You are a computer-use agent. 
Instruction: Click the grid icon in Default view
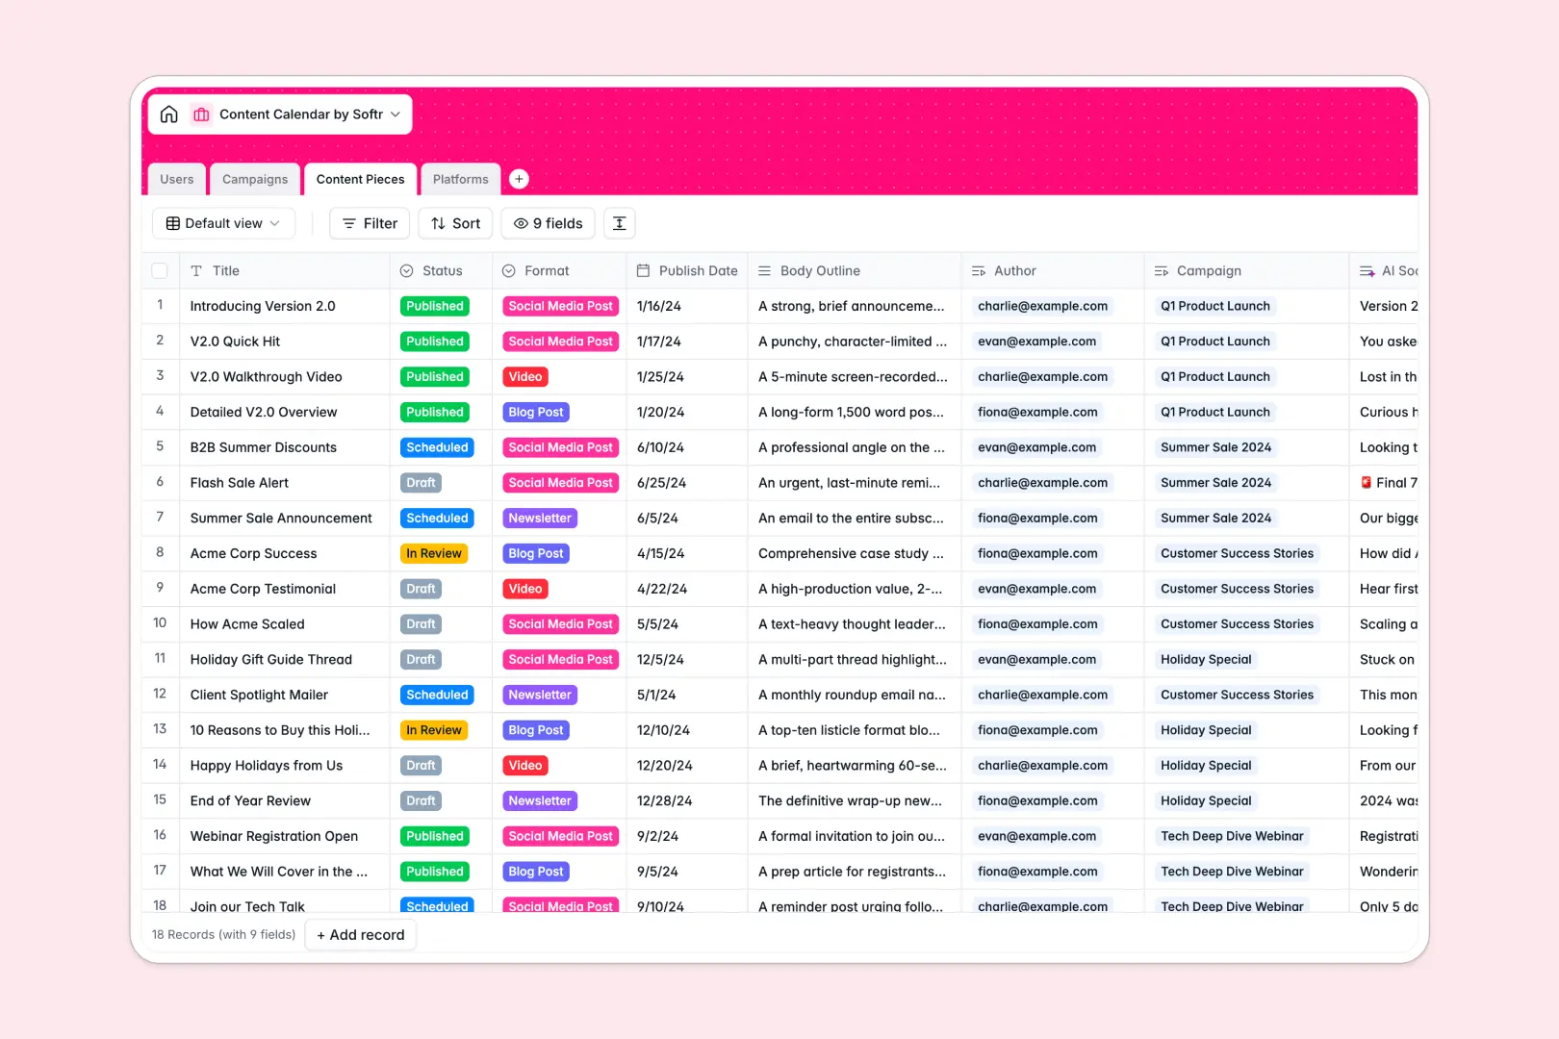tap(173, 223)
